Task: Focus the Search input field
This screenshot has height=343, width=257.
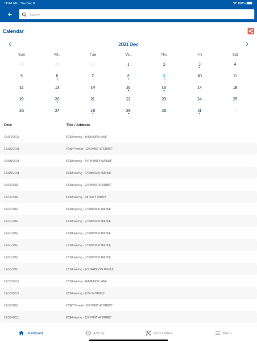Action: pyautogui.click(x=137, y=14)
